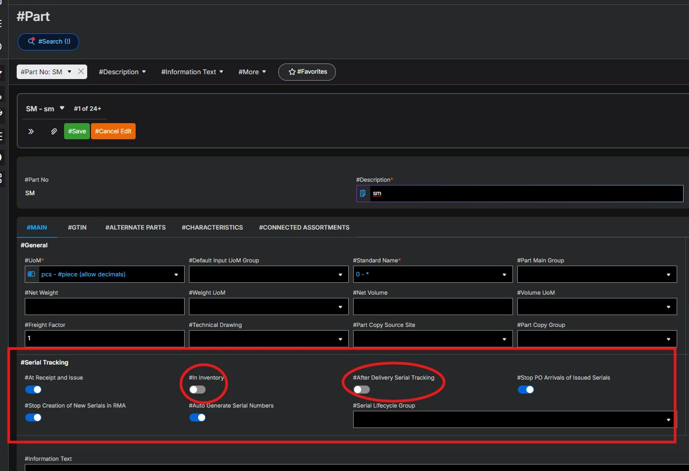The height and width of the screenshot is (471, 689).
Task: Open the Serial Lifecycle Group dropdown
Action: click(668, 419)
